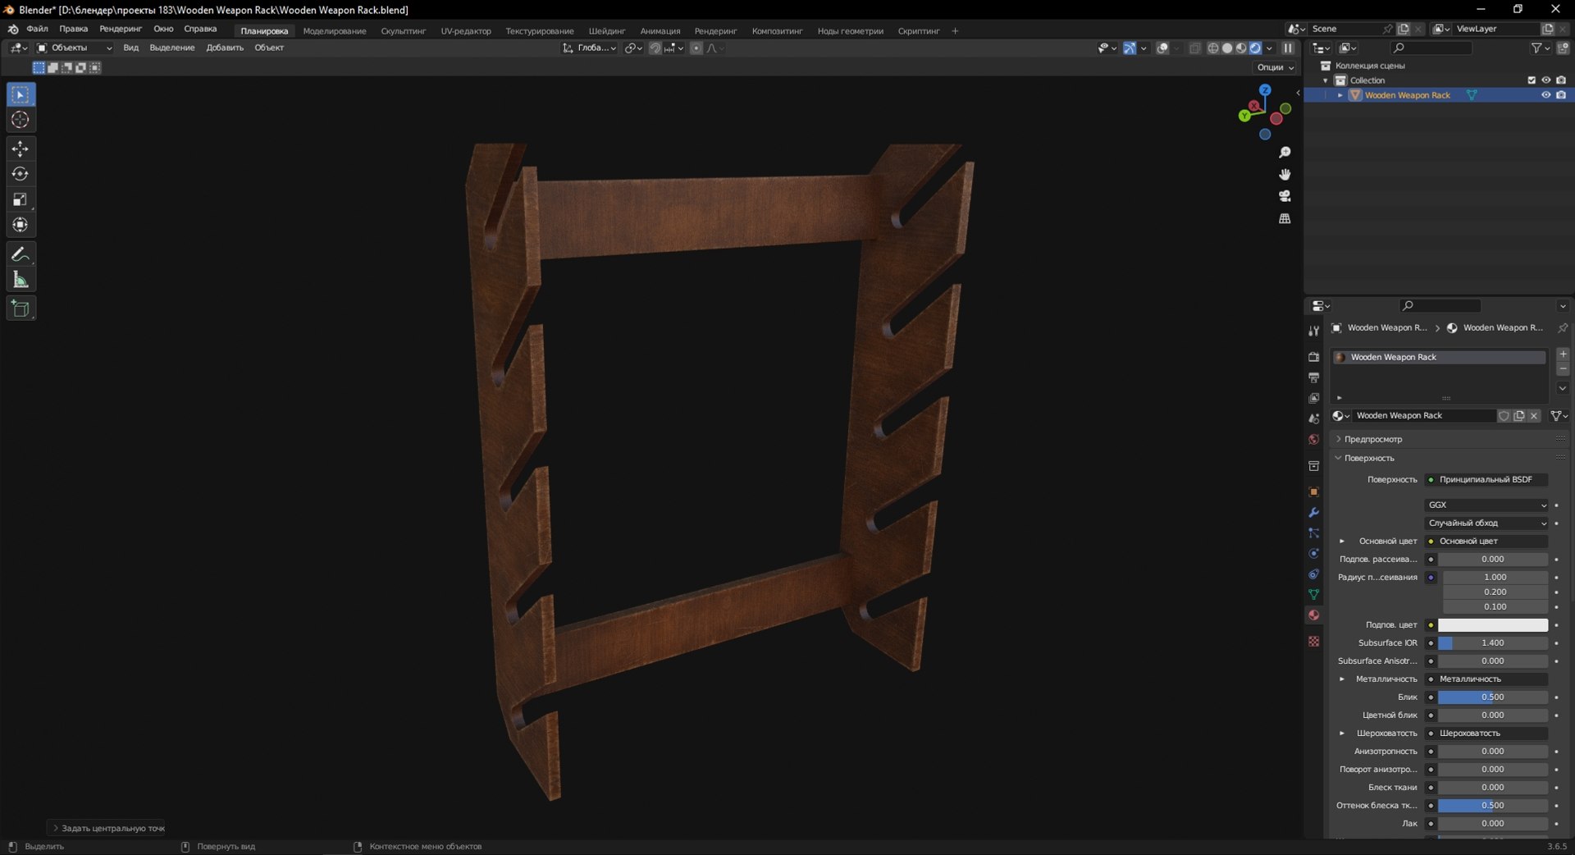Image resolution: width=1575 pixels, height=855 pixels.
Task: Toggle snapping magnet in header
Action: click(x=655, y=48)
